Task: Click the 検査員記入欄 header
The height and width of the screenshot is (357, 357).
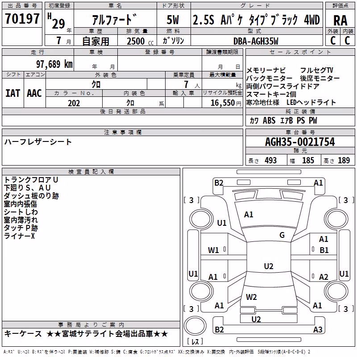Action: [x=91, y=172]
